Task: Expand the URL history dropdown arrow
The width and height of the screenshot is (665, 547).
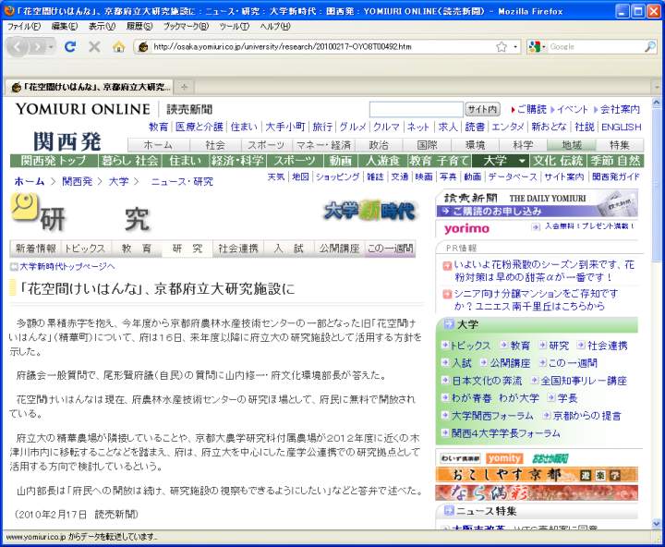Action: click(x=514, y=46)
